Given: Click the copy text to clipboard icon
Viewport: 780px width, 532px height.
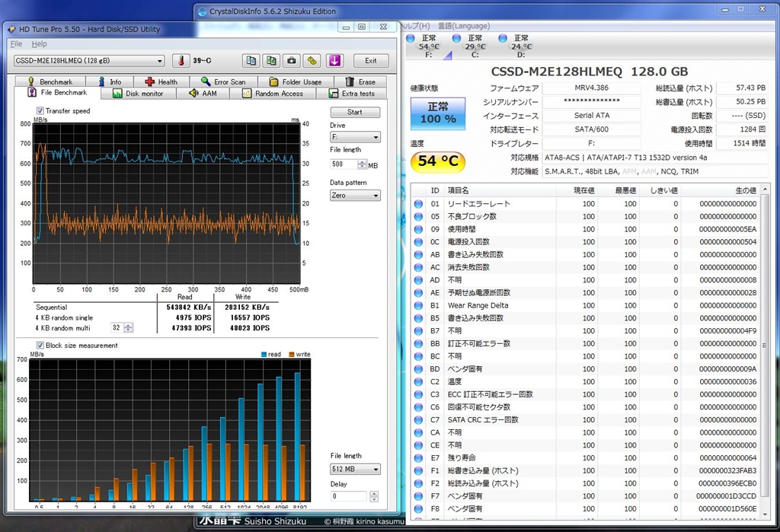Looking at the screenshot, I should [252, 61].
